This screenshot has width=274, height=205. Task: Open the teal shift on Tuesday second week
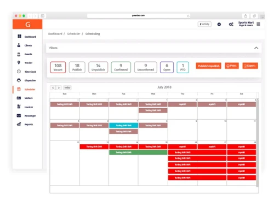(x=124, y=125)
